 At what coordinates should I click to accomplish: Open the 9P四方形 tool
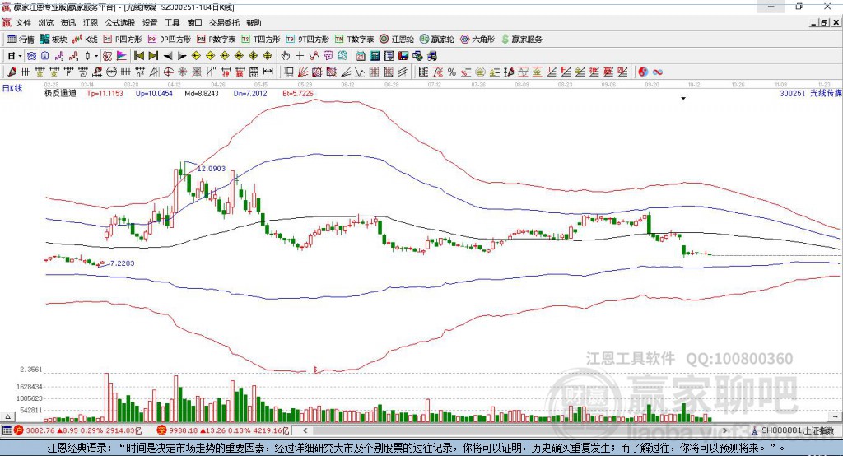pos(170,40)
